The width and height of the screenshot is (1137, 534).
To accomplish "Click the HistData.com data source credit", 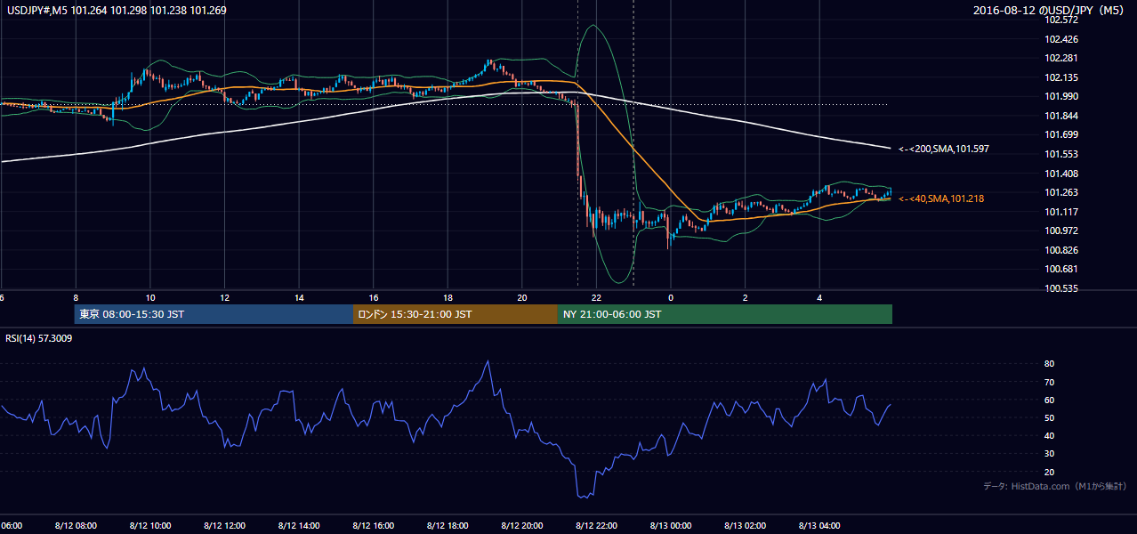I will pyautogui.click(x=1055, y=486).
